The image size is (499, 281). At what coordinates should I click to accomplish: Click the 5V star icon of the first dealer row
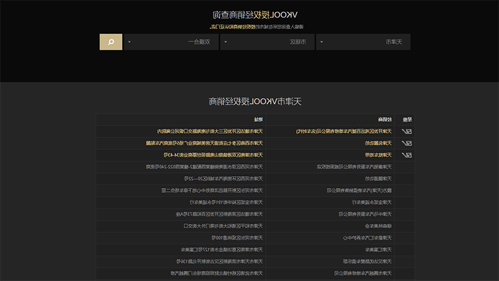[407, 131]
